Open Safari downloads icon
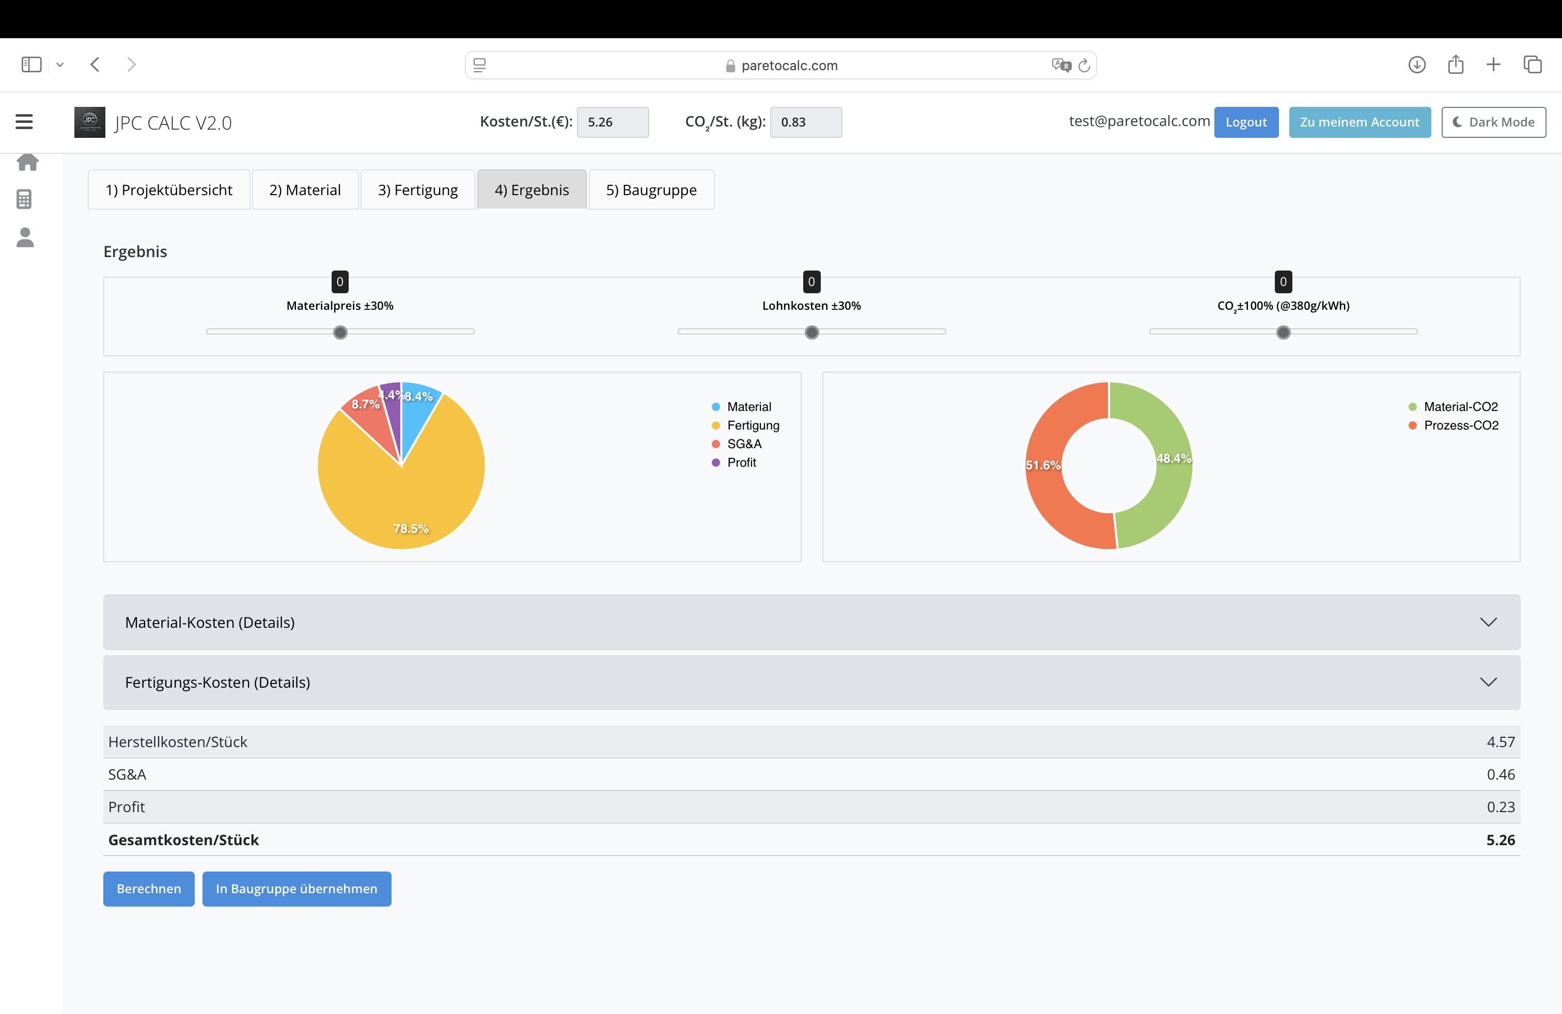 (1417, 64)
